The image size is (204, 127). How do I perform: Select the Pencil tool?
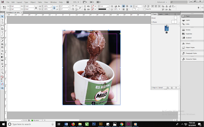pos(2,41)
